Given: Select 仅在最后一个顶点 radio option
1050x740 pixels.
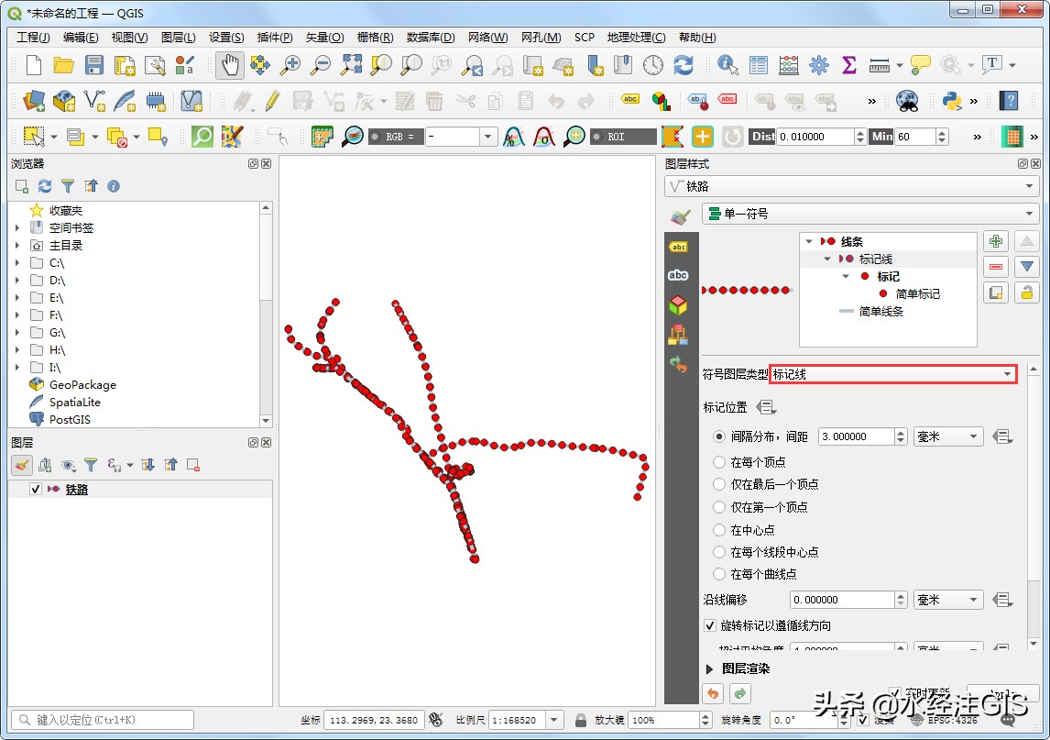Looking at the screenshot, I should pyautogui.click(x=719, y=484).
